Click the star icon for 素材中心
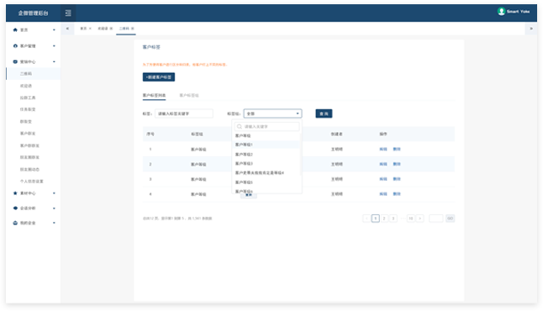 click(x=15, y=193)
